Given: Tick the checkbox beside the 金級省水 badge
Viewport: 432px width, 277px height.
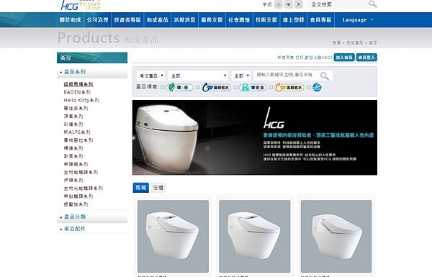Looking at the screenshot, I should point(271,87).
